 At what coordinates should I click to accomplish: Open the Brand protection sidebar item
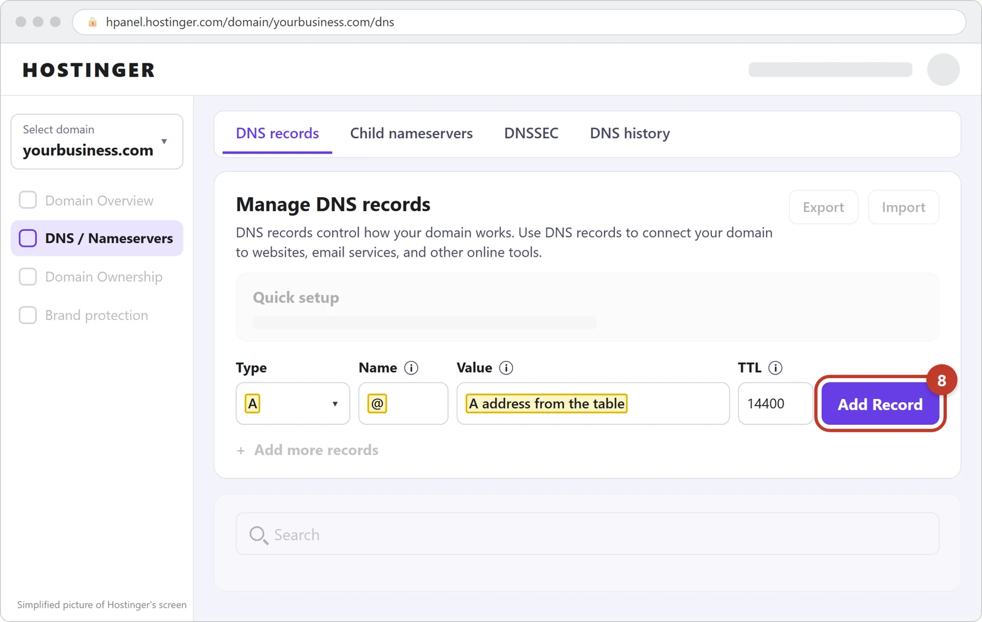97,315
